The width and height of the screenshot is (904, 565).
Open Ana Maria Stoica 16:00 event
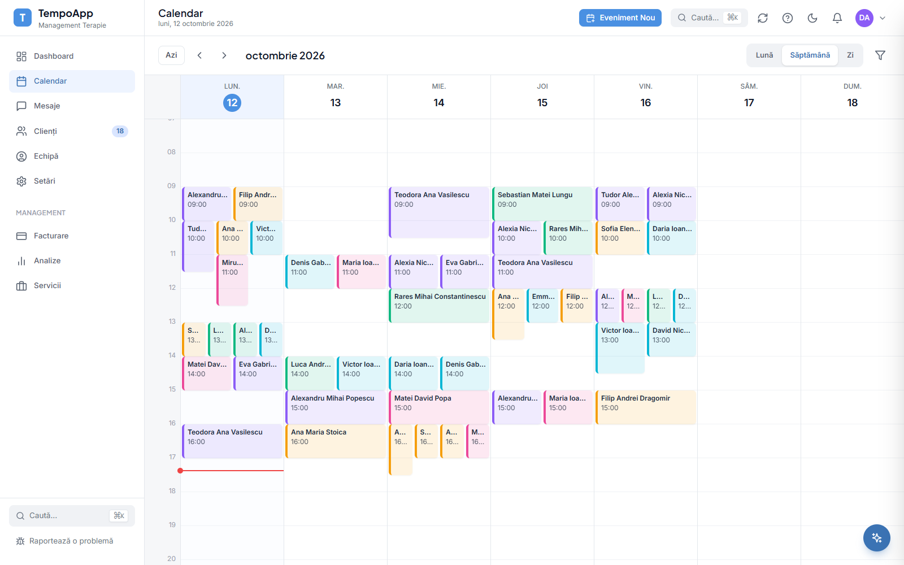point(336,441)
